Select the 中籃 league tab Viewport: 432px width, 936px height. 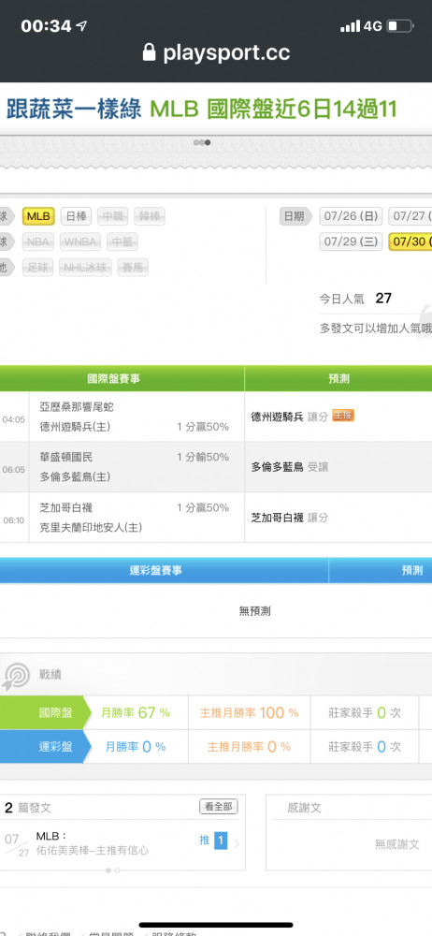pyautogui.click(x=122, y=241)
